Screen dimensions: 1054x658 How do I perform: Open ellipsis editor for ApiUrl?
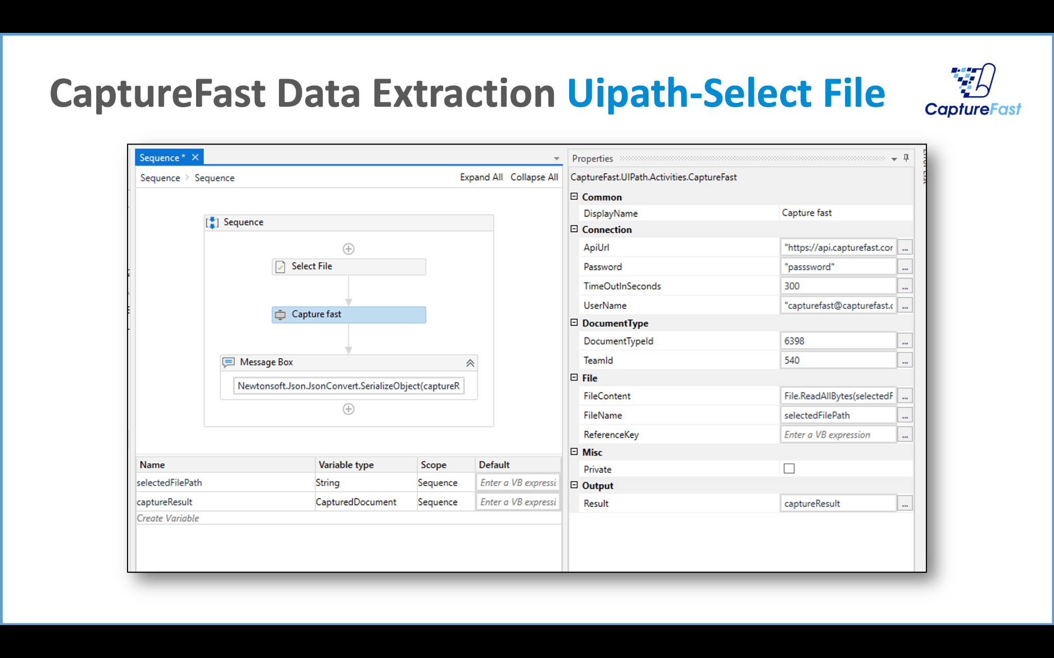pyautogui.click(x=905, y=248)
